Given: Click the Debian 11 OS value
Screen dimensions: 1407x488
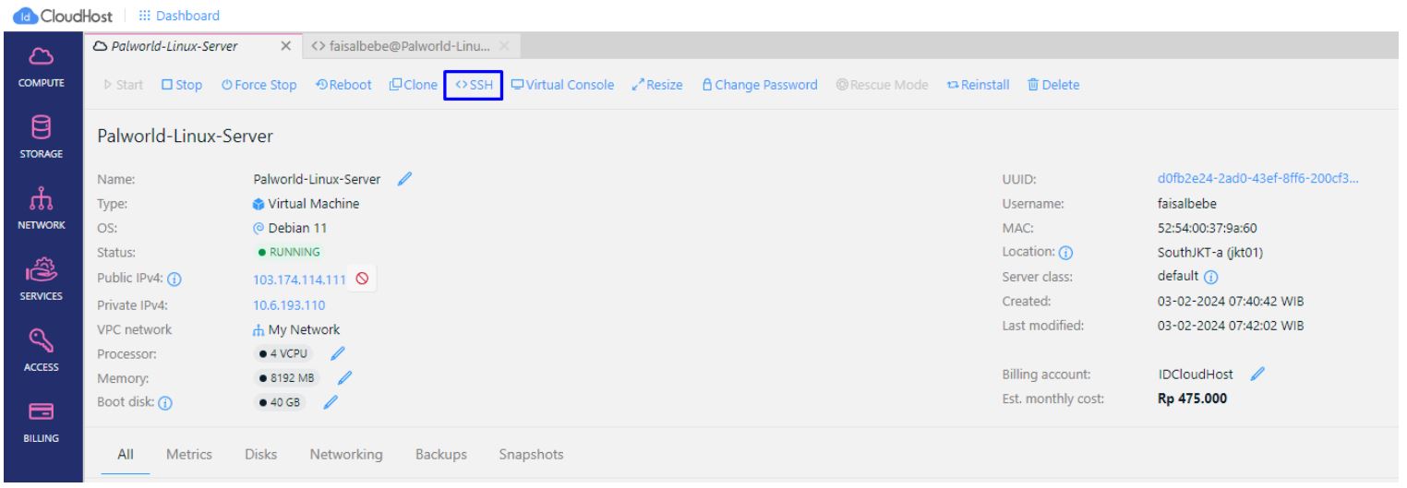Looking at the screenshot, I should click(x=291, y=227).
